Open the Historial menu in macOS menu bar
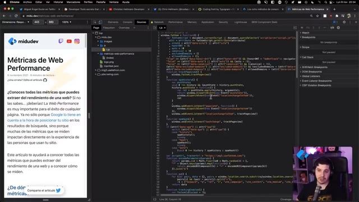This screenshot has height=202, width=359. coord(58,2)
